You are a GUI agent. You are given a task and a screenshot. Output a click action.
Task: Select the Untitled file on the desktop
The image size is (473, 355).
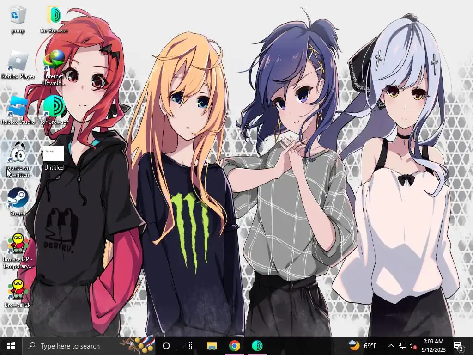tap(54, 158)
